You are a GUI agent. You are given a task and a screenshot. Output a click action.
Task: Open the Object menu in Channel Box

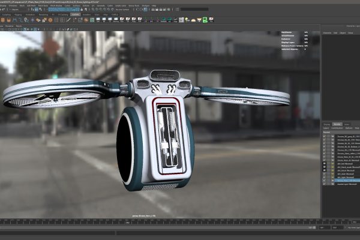tap(343, 33)
